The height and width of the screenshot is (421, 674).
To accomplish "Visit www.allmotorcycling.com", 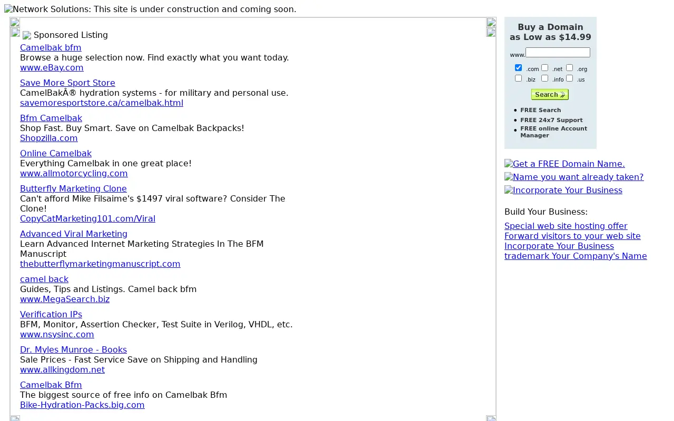I will coord(74,174).
